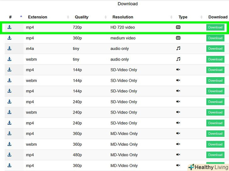
Task: Click music note icon in m4a row
Action: [178, 48]
